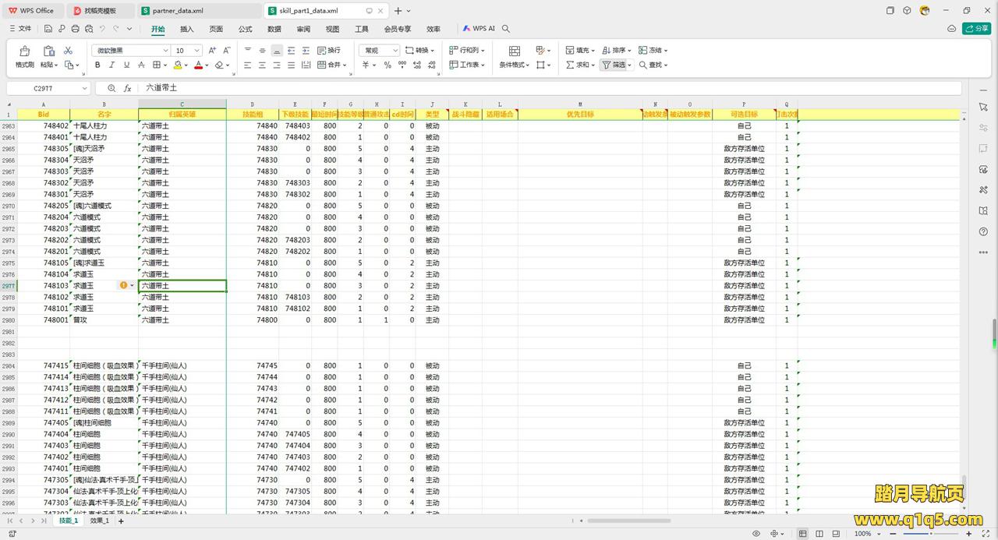Viewport: 998px width, 540px height.
Task: Click the center horizontal alignment icon
Action: [x=262, y=65]
